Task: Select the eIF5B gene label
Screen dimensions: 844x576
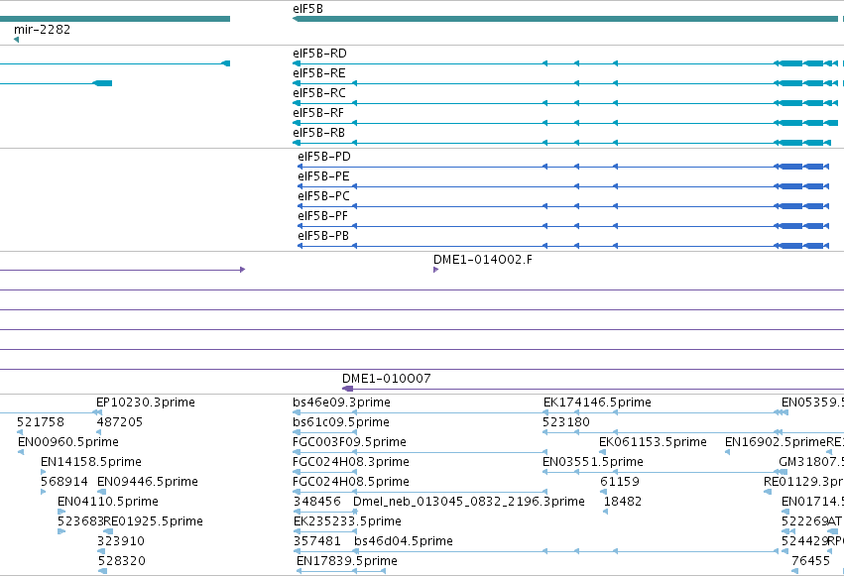Action: [x=307, y=9]
